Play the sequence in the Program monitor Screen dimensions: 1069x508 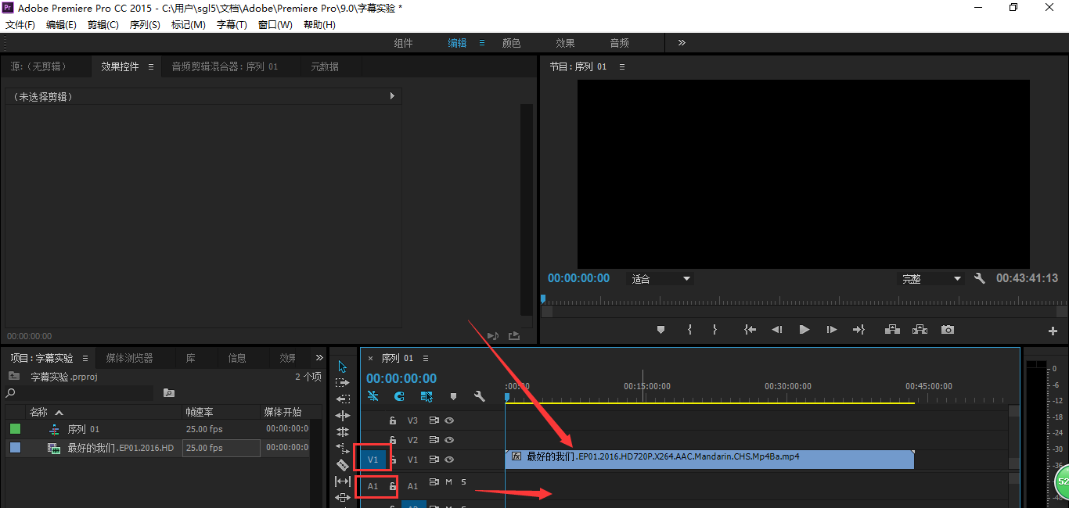click(x=804, y=330)
